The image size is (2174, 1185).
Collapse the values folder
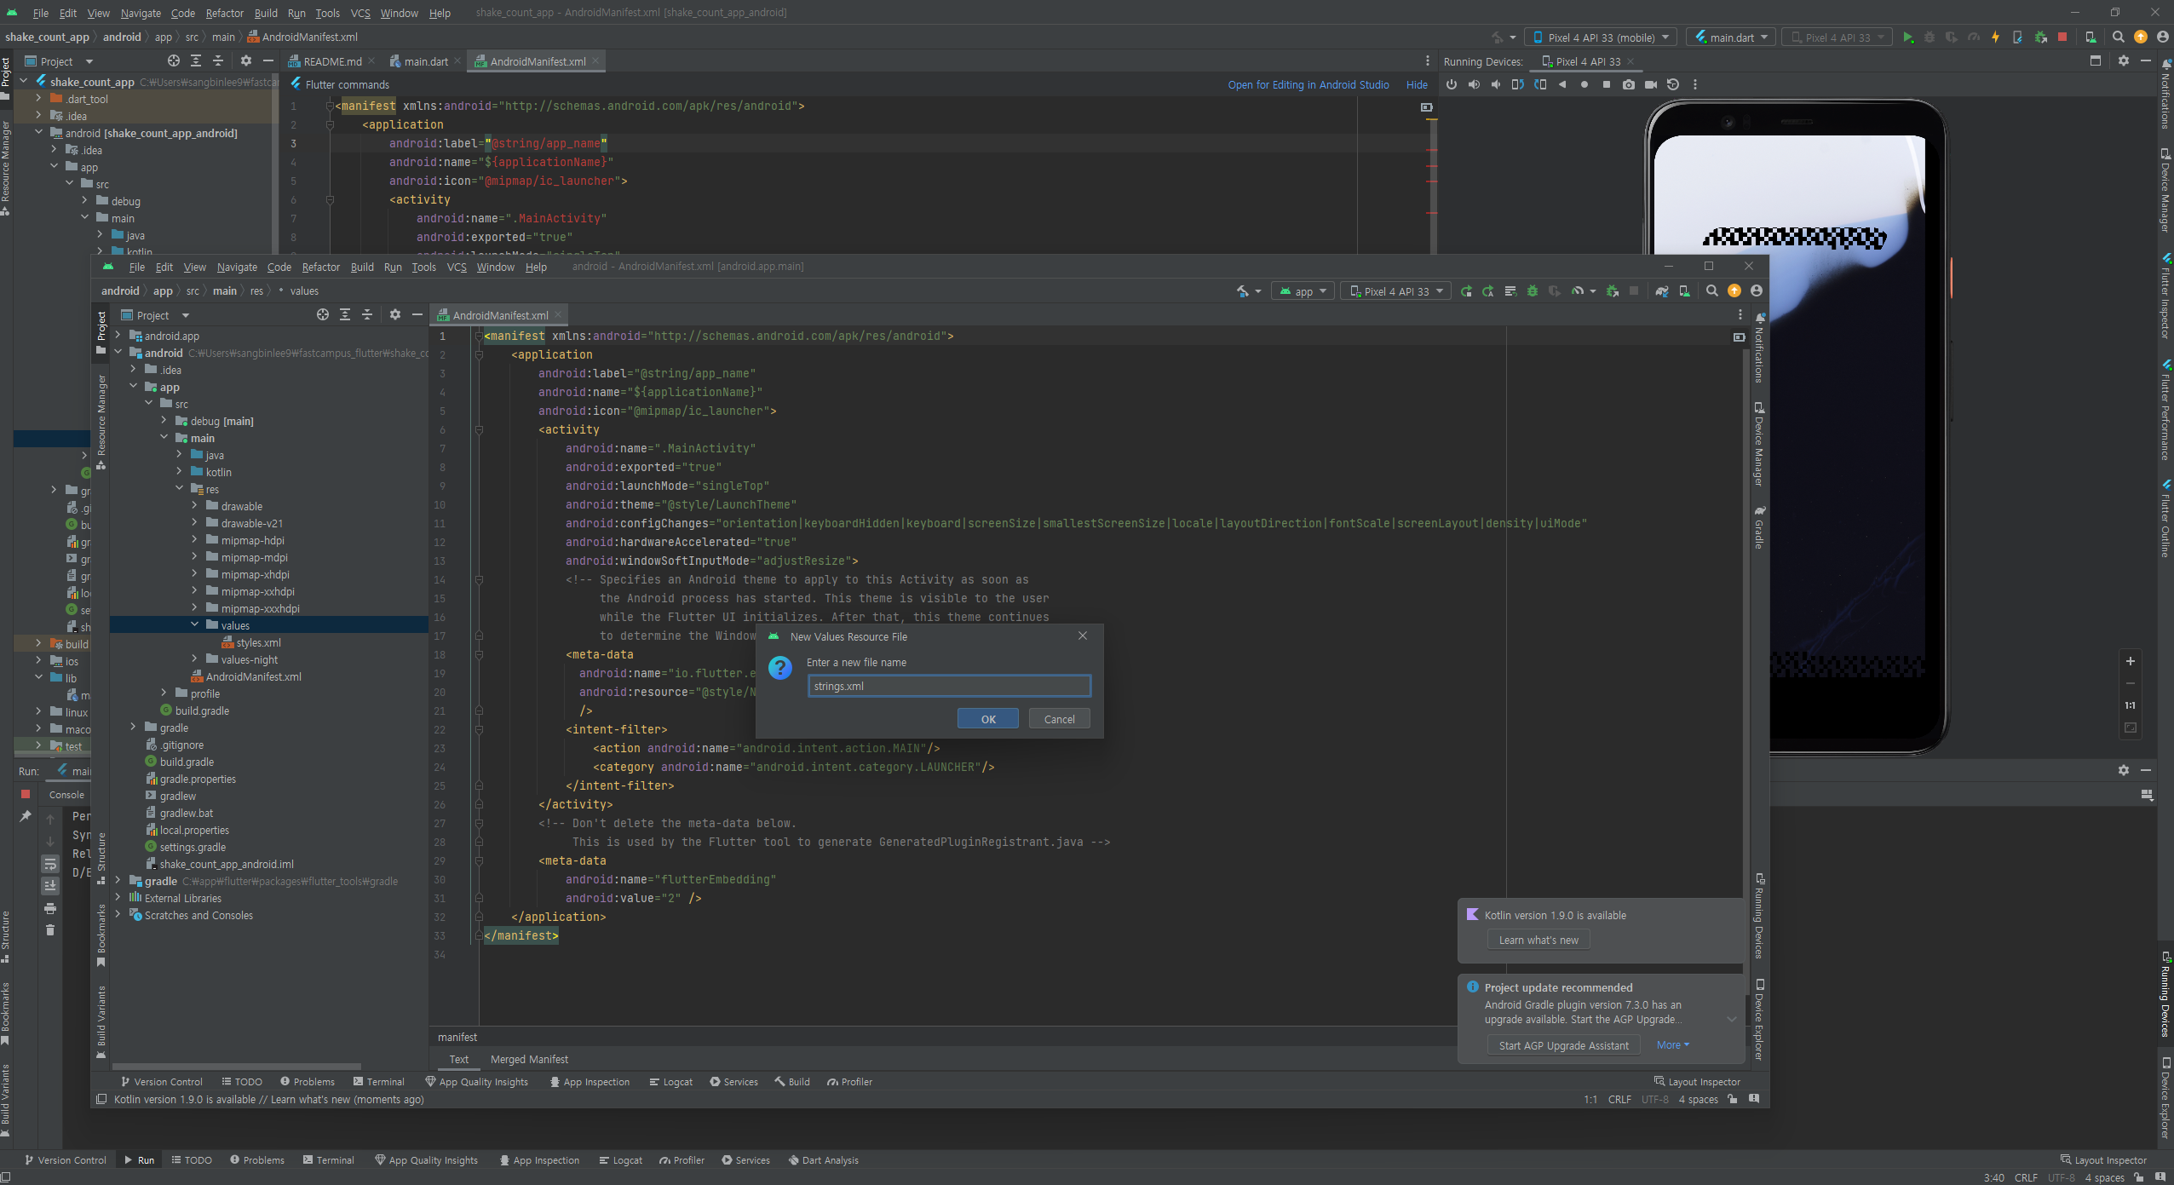[x=195, y=625]
